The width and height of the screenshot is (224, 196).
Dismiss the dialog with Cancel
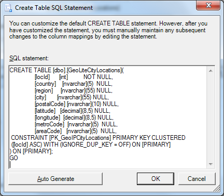(197, 179)
